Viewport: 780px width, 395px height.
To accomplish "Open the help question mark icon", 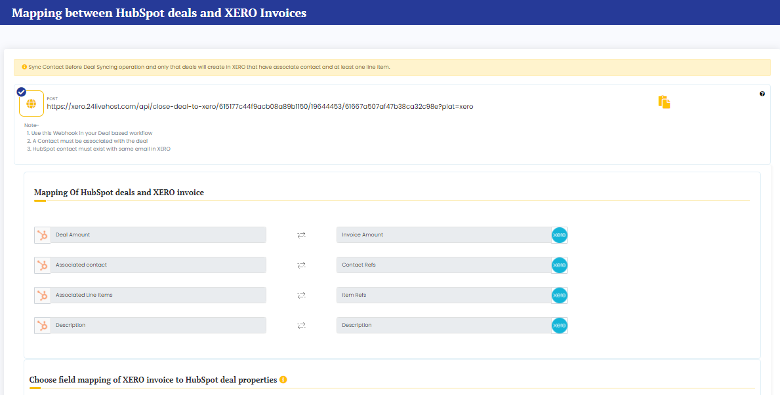I will (x=762, y=94).
